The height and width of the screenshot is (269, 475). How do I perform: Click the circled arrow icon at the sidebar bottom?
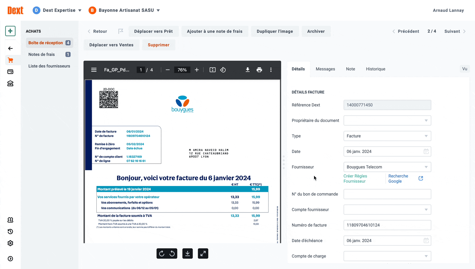pyautogui.click(x=10, y=259)
